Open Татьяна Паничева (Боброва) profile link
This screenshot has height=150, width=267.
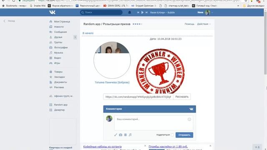pyautogui.click(x=112, y=82)
